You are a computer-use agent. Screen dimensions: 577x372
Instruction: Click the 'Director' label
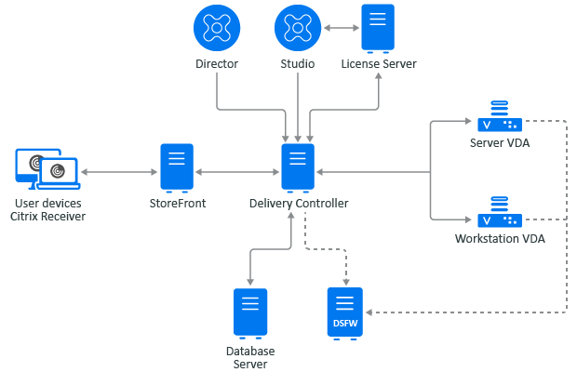(217, 64)
